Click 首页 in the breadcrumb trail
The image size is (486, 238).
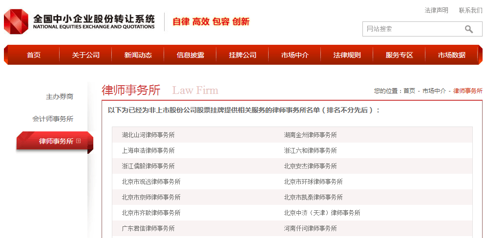pos(409,91)
